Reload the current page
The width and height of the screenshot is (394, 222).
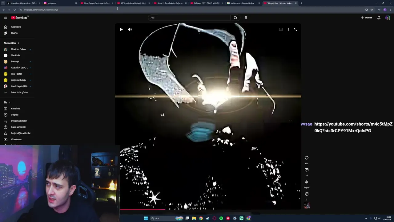(x=14, y=10)
